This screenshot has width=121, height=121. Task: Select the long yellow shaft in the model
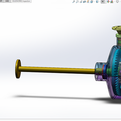coord(57,70)
